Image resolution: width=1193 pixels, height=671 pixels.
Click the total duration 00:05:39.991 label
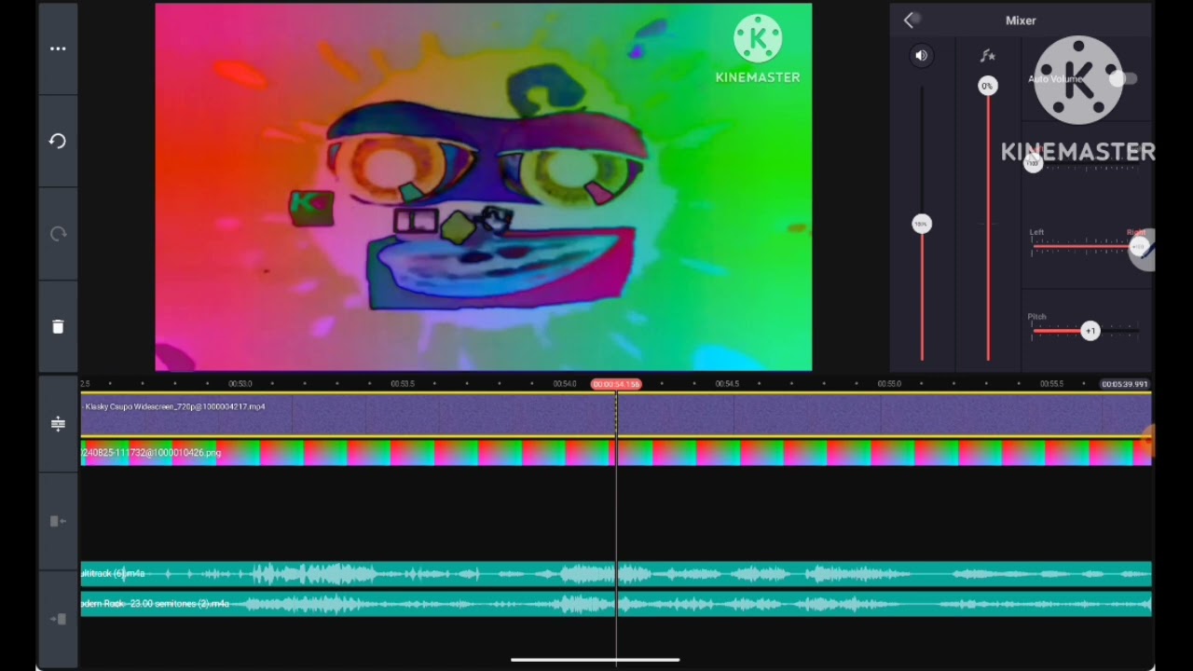point(1125,384)
